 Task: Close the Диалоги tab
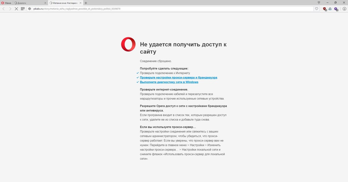[x=45, y=3]
